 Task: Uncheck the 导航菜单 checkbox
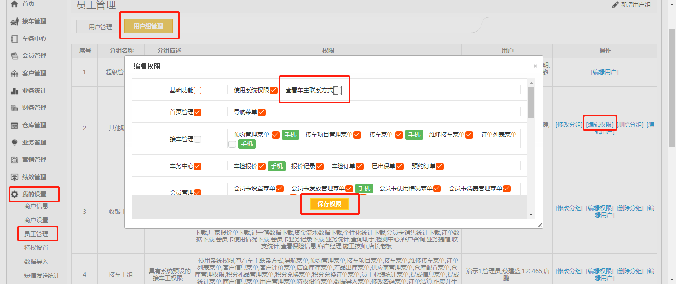(262, 112)
